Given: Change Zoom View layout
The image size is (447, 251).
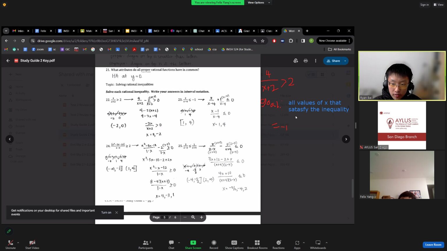Looking at the screenshot, I should click(439, 5).
